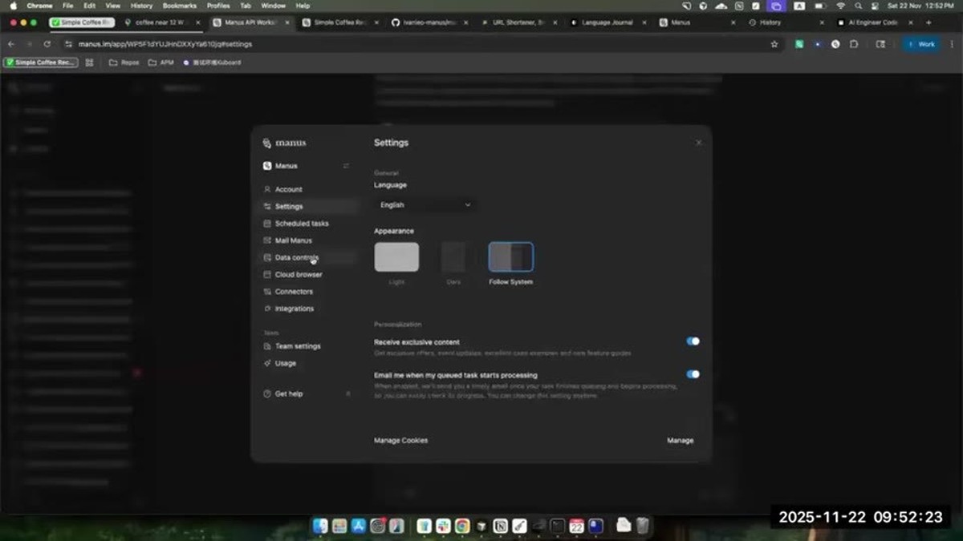The height and width of the screenshot is (541, 963).
Task: Open Trash in the Dock
Action: click(x=643, y=526)
